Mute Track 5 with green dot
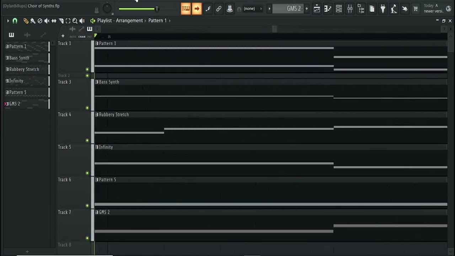This screenshot has height=256, width=455. tap(87, 173)
